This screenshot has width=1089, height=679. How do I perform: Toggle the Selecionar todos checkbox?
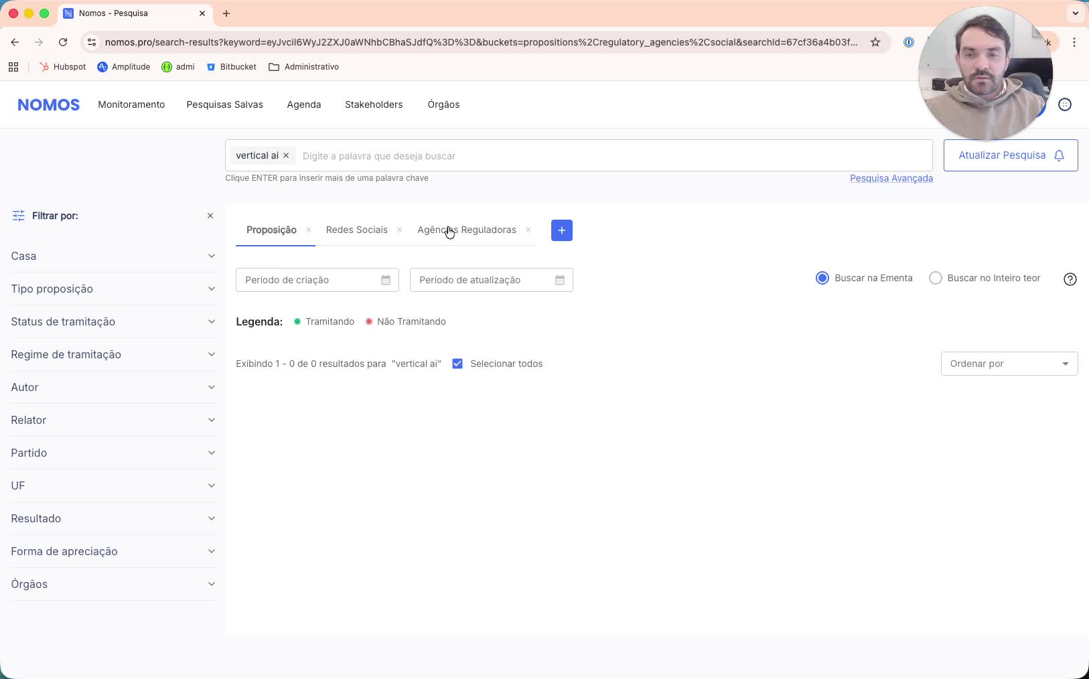tap(457, 364)
